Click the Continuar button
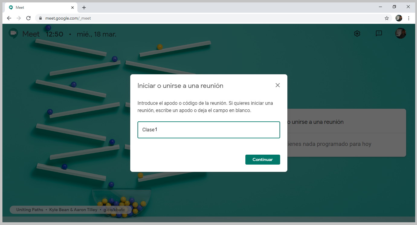Viewport: 417px width, 225px height. click(263, 159)
